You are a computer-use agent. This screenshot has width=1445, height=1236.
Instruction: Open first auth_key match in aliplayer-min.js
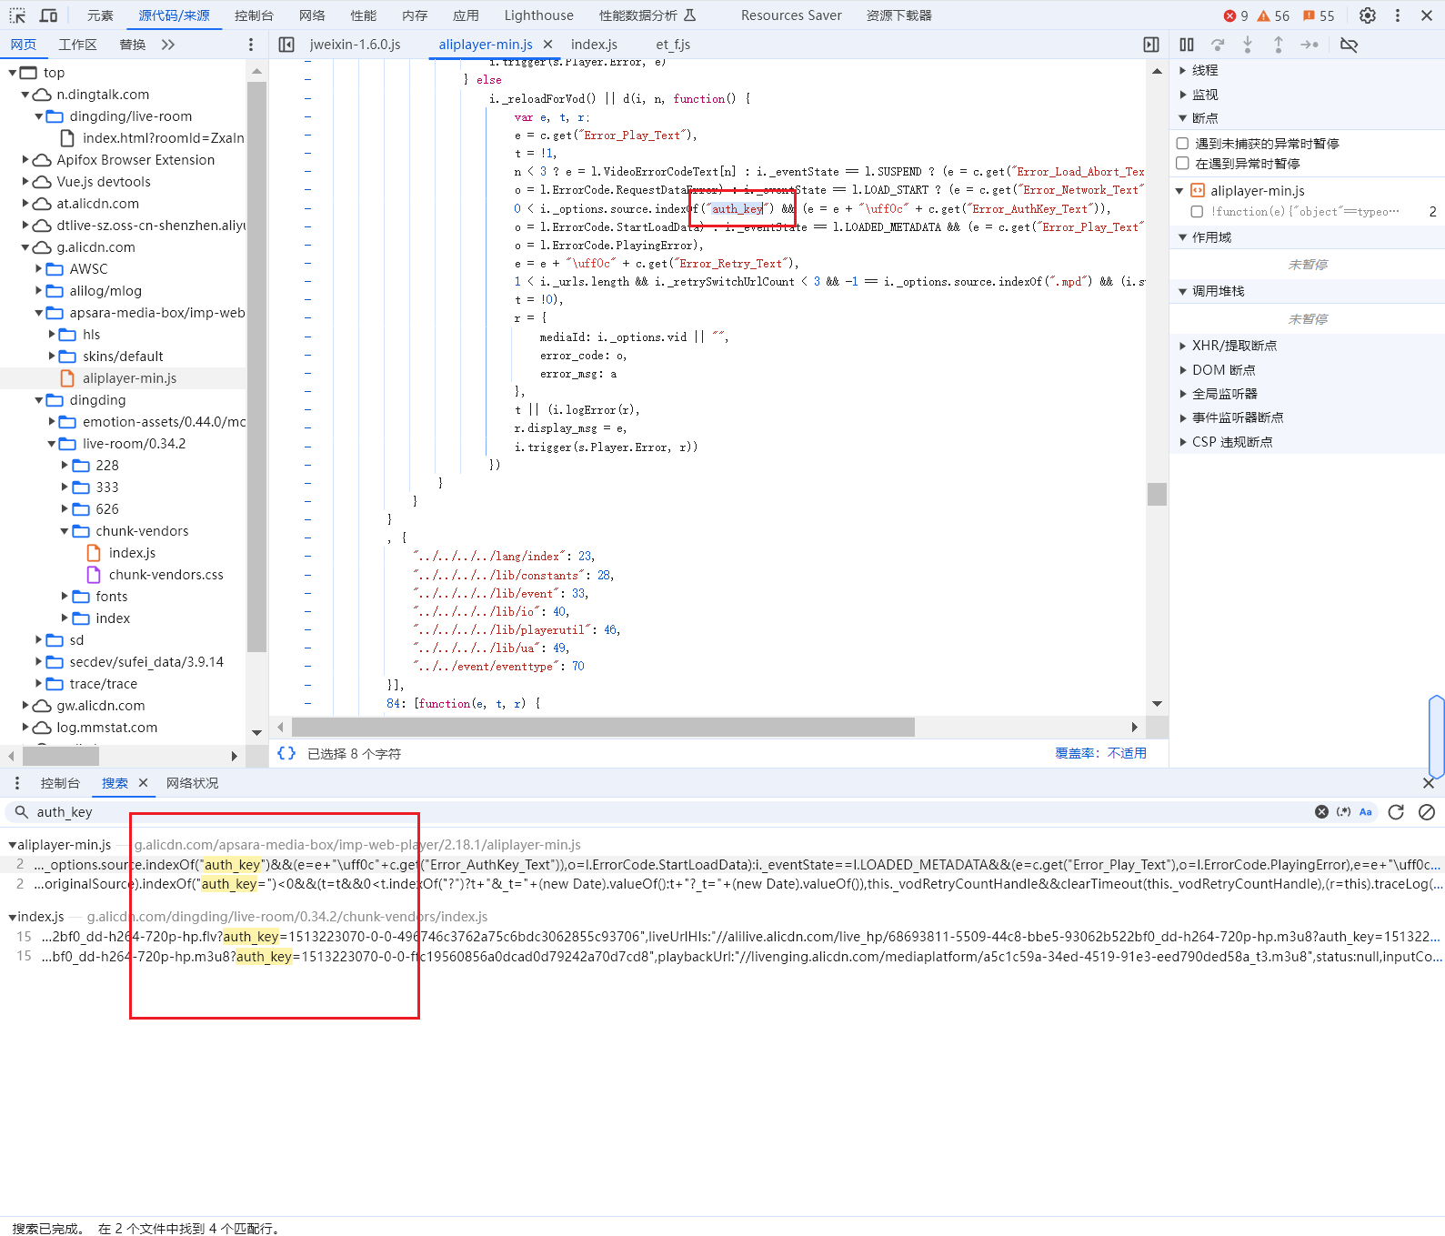point(722,865)
